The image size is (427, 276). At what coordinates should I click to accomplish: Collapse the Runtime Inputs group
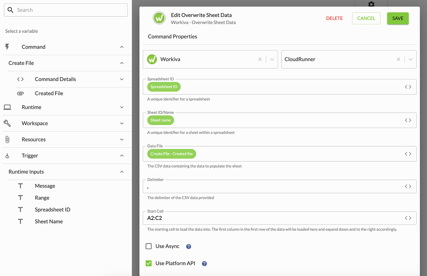tap(122, 172)
